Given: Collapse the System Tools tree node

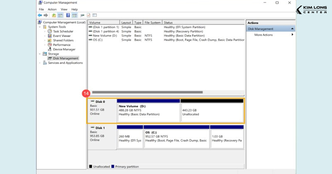Looking at the screenshot, I should (40, 27).
